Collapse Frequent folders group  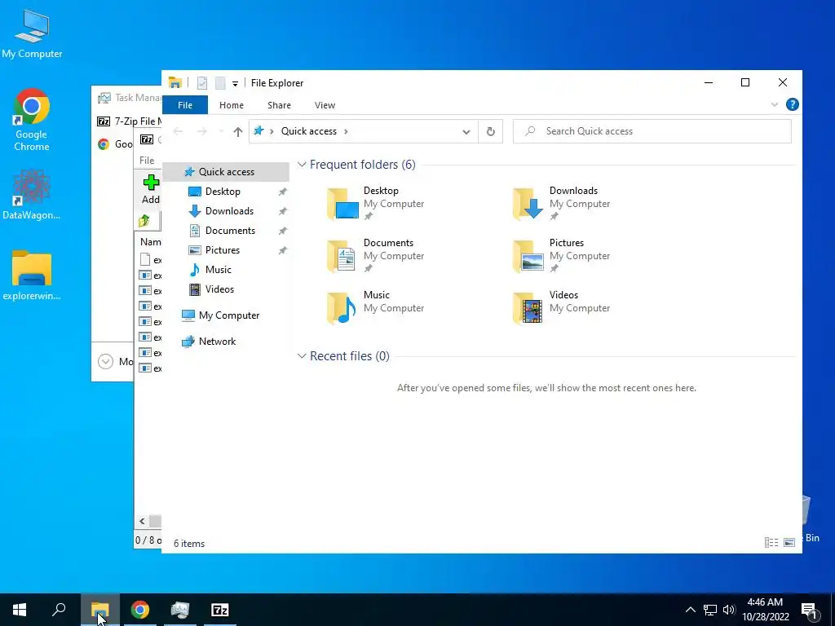302,165
